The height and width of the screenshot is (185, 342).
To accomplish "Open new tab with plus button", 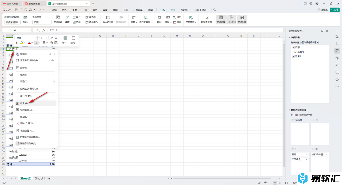I will (x=93, y=4).
